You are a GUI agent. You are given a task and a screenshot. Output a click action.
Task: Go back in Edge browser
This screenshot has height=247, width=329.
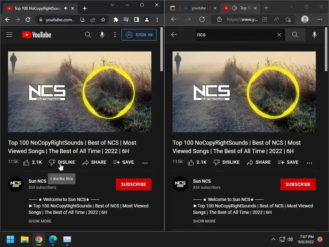coord(174,19)
